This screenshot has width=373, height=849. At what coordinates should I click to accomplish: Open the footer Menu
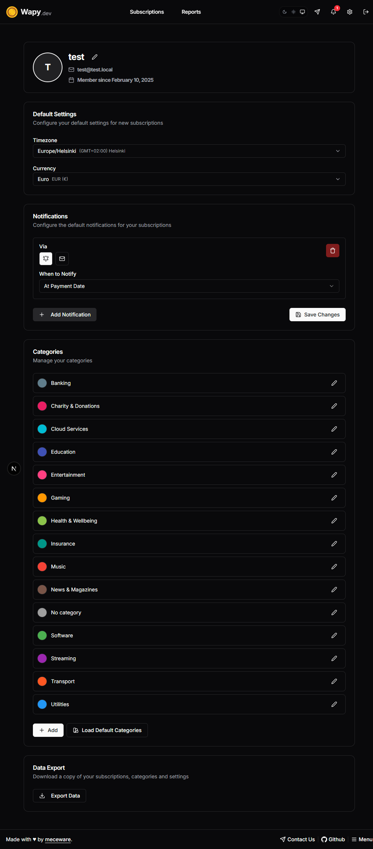click(362, 839)
